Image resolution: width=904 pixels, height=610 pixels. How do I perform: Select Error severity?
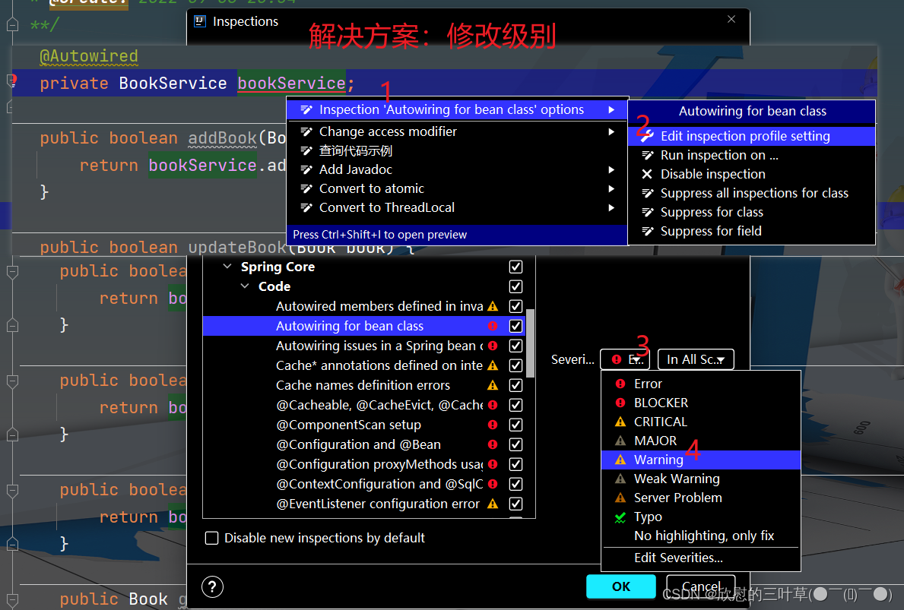click(701, 384)
